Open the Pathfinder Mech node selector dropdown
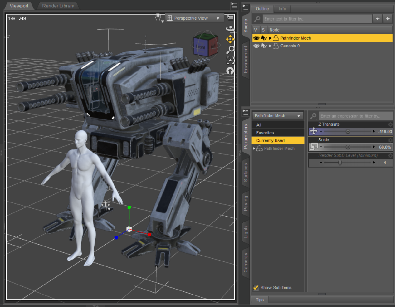The image size is (395, 307). [x=277, y=116]
